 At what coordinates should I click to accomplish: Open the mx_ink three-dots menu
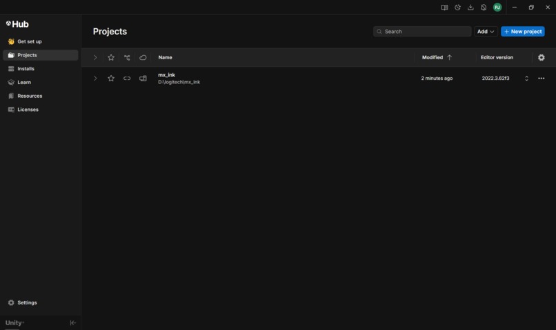pos(541,79)
